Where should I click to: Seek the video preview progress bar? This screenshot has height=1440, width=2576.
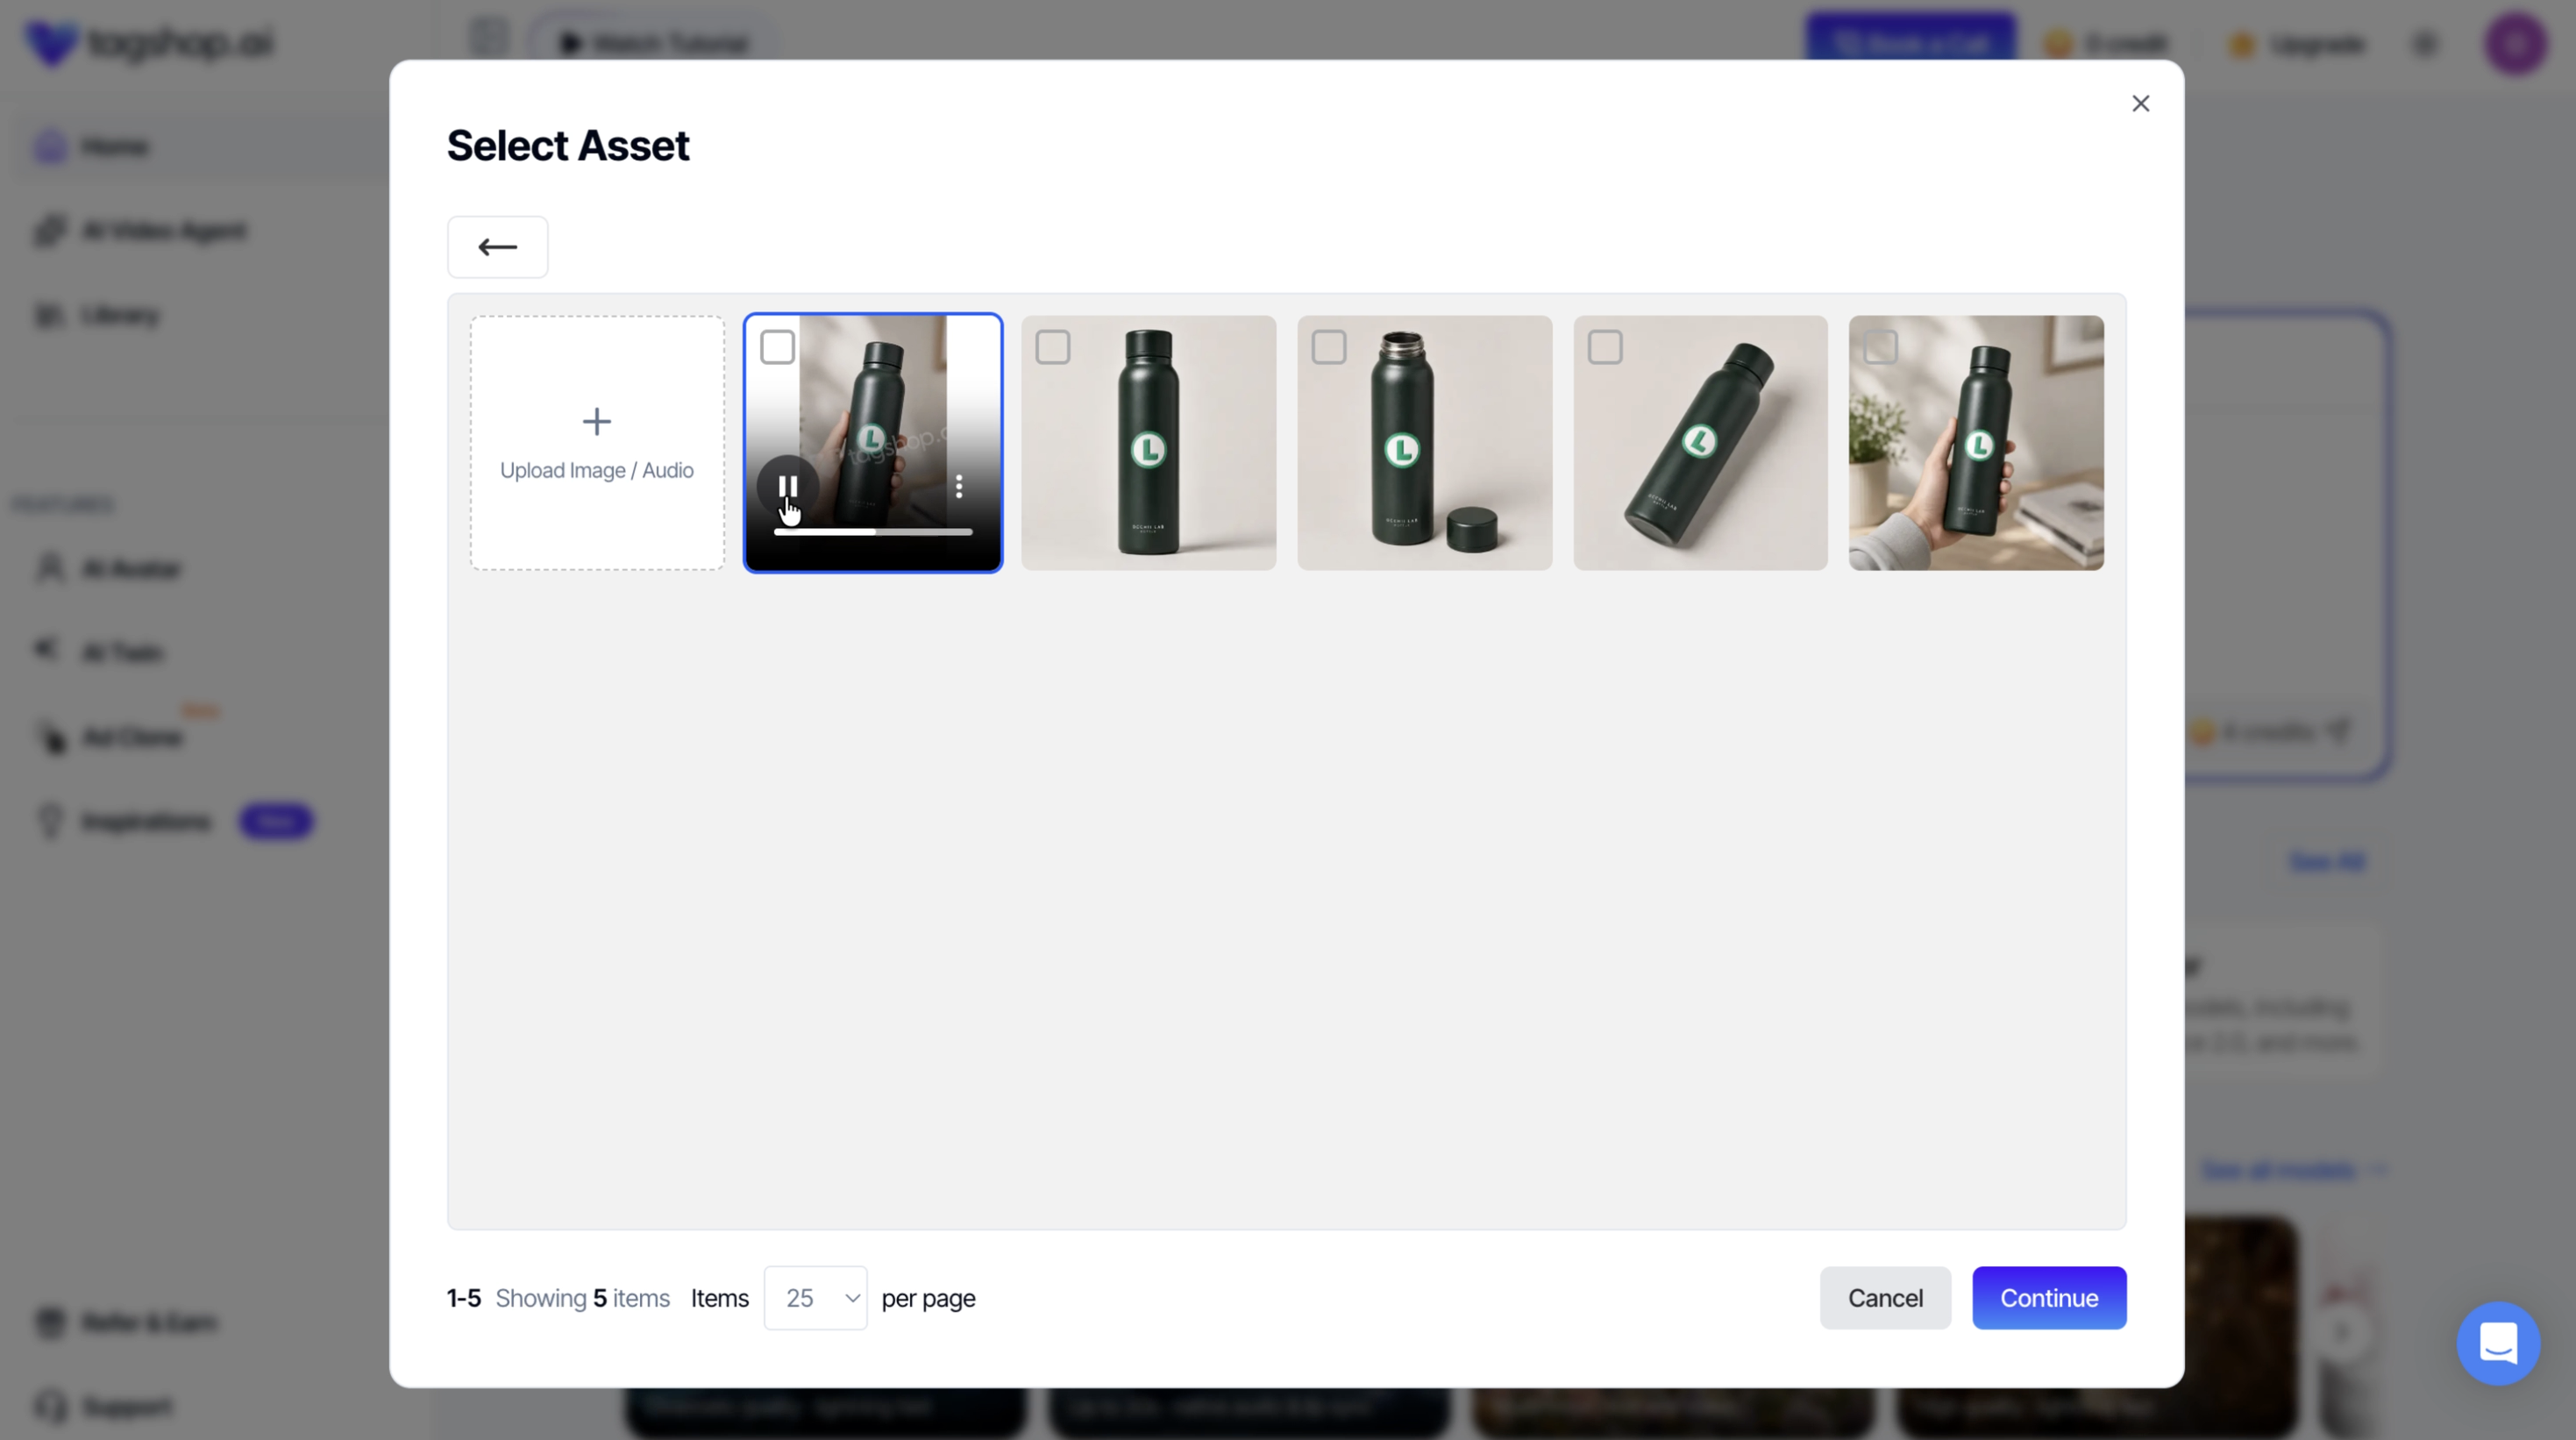873,532
